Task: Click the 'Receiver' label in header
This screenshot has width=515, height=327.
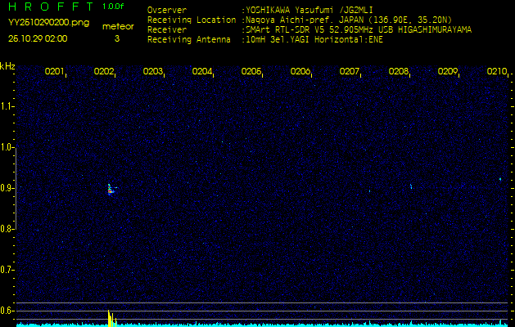Action: tap(167, 30)
